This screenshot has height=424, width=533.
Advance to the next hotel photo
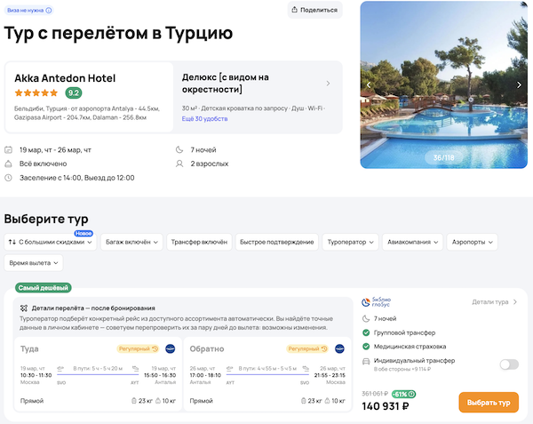click(520, 85)
